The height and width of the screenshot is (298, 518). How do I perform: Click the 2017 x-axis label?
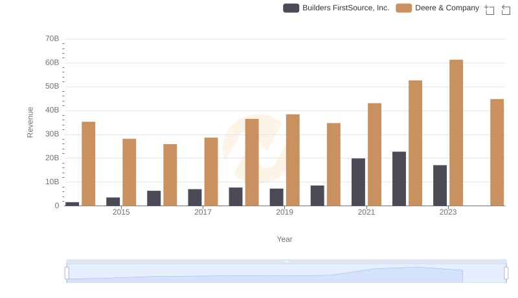click(x=203, y=212)
